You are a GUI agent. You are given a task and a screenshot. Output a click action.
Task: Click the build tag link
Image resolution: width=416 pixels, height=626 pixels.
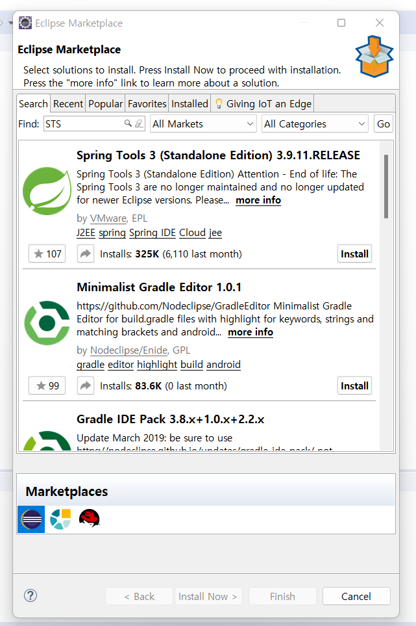coord(191,365)
